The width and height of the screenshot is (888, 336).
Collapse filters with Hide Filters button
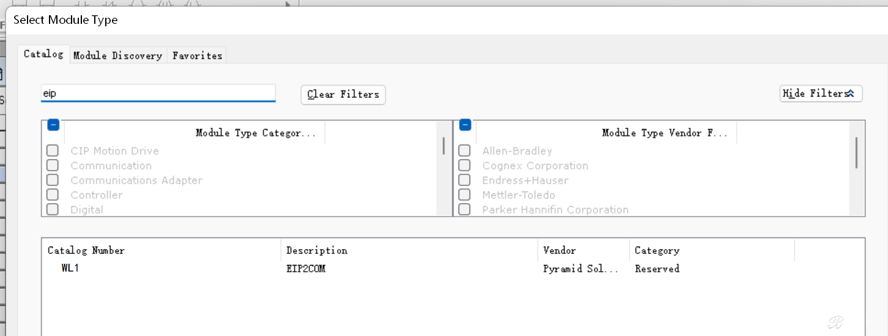(x=821, y=94)
